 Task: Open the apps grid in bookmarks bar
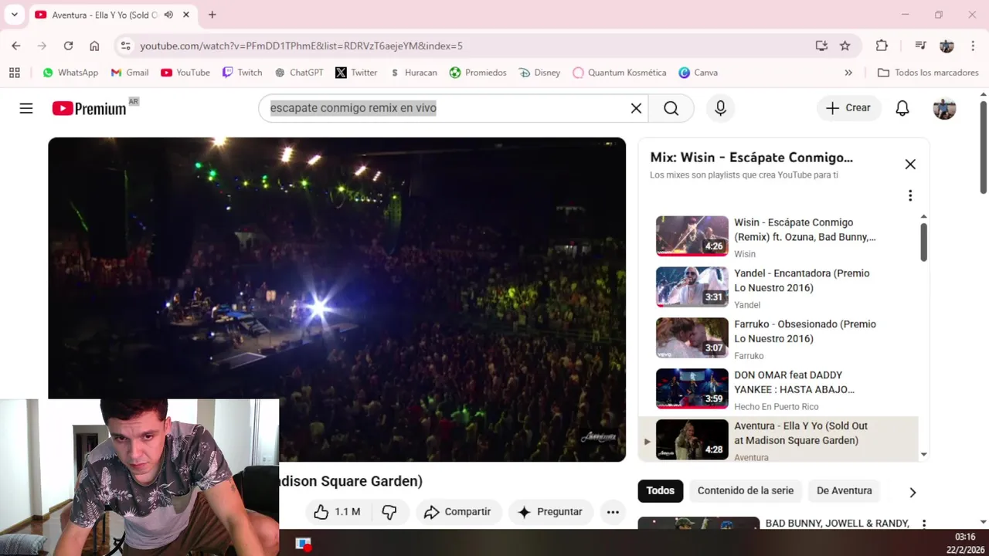click(x=15, y=73)
